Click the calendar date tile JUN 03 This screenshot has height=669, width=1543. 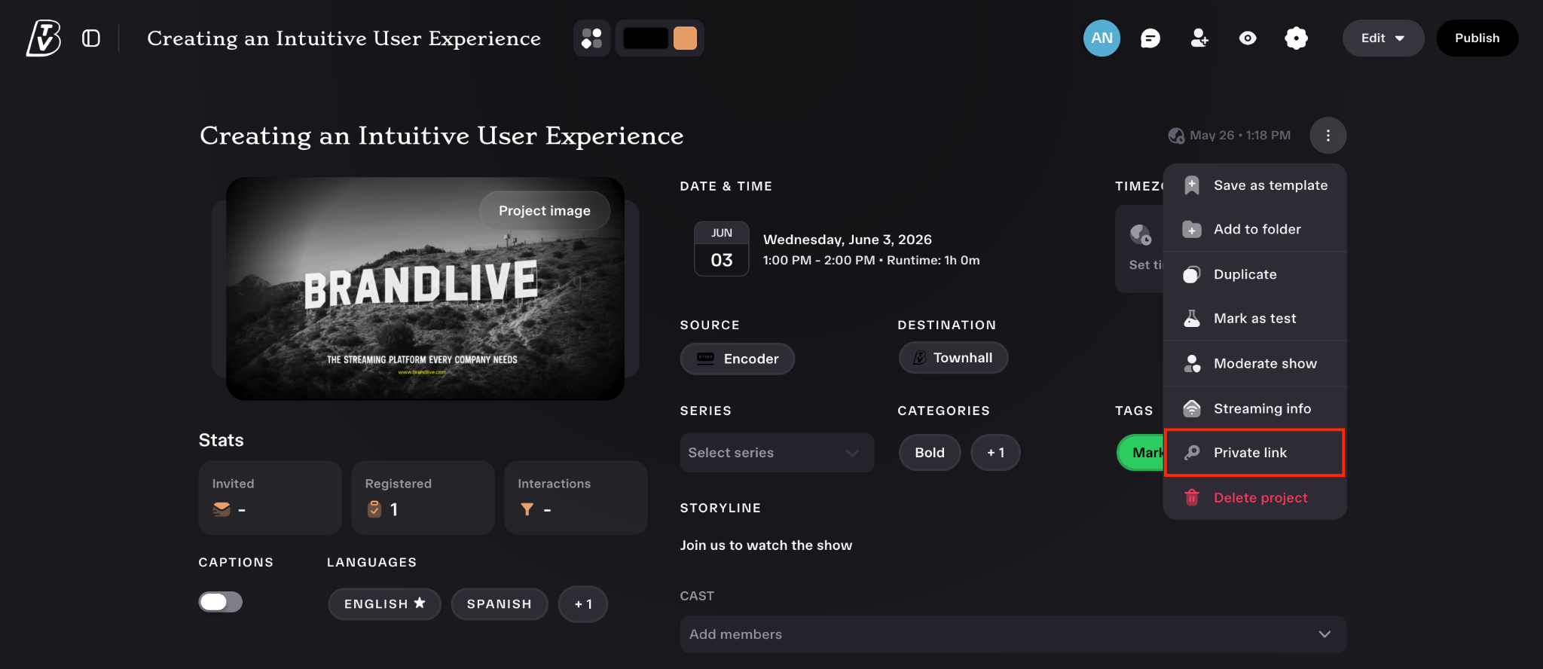pos(722,249)
